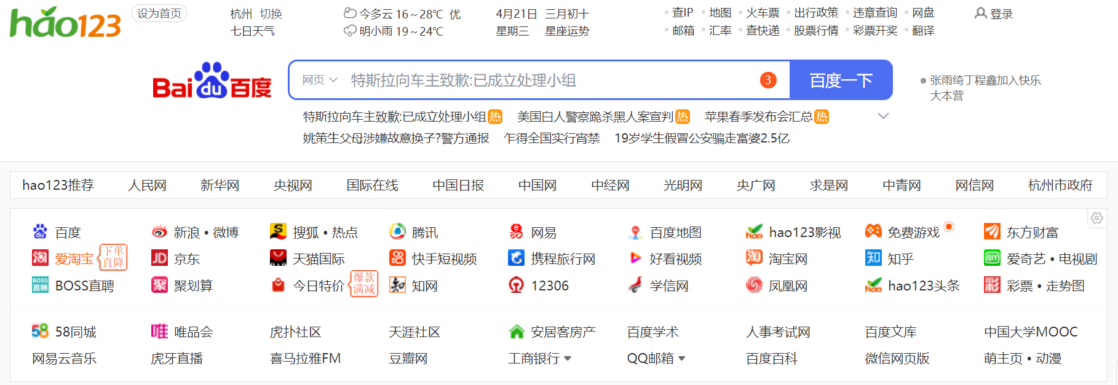Open site grid settings gear
This screenshot has width=1118, height=385.
pyautogui.click(x=1096, y=218)
